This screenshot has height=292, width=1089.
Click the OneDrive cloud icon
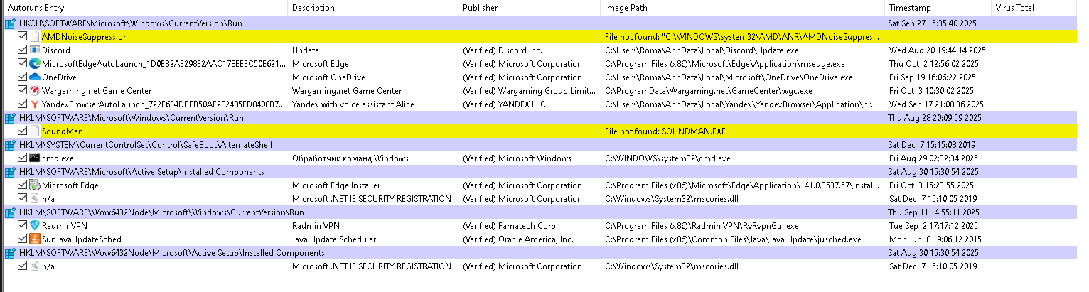[35, 77]
